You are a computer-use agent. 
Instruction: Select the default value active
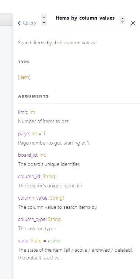(x=54, y=241)
